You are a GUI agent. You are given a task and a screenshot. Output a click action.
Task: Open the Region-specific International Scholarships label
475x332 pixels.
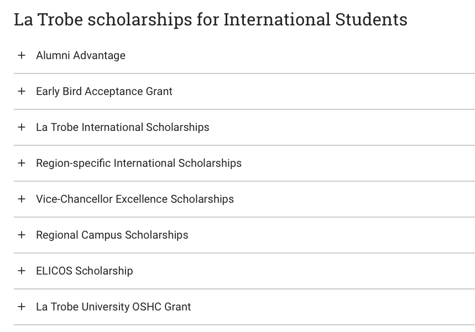click(x=139, y=163)
